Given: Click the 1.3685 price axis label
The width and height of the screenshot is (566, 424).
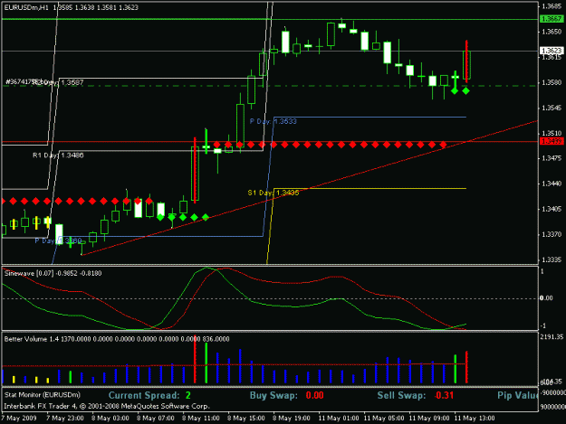Looking at the screenshot, I should tap(552, 6).
